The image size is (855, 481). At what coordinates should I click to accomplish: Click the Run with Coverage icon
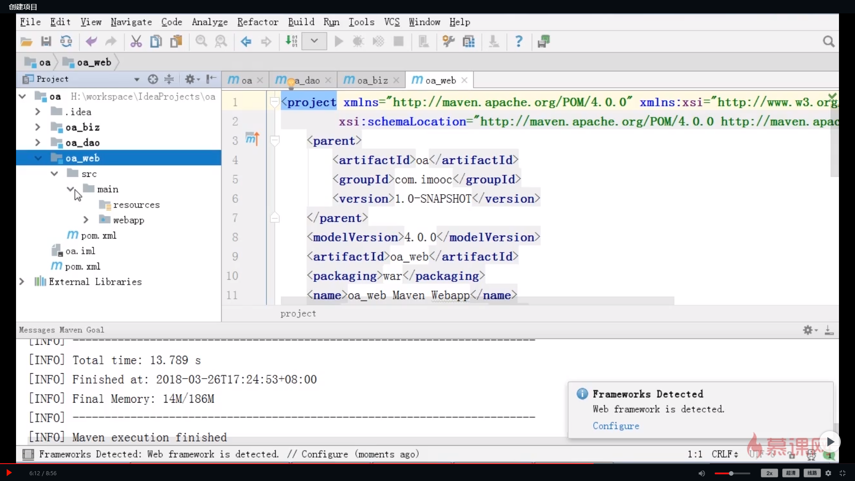click(378, 42)
